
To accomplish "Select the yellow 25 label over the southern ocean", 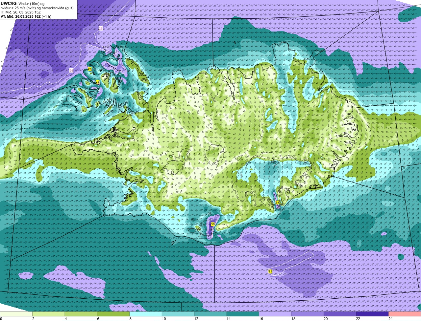I will coord(270,271).
